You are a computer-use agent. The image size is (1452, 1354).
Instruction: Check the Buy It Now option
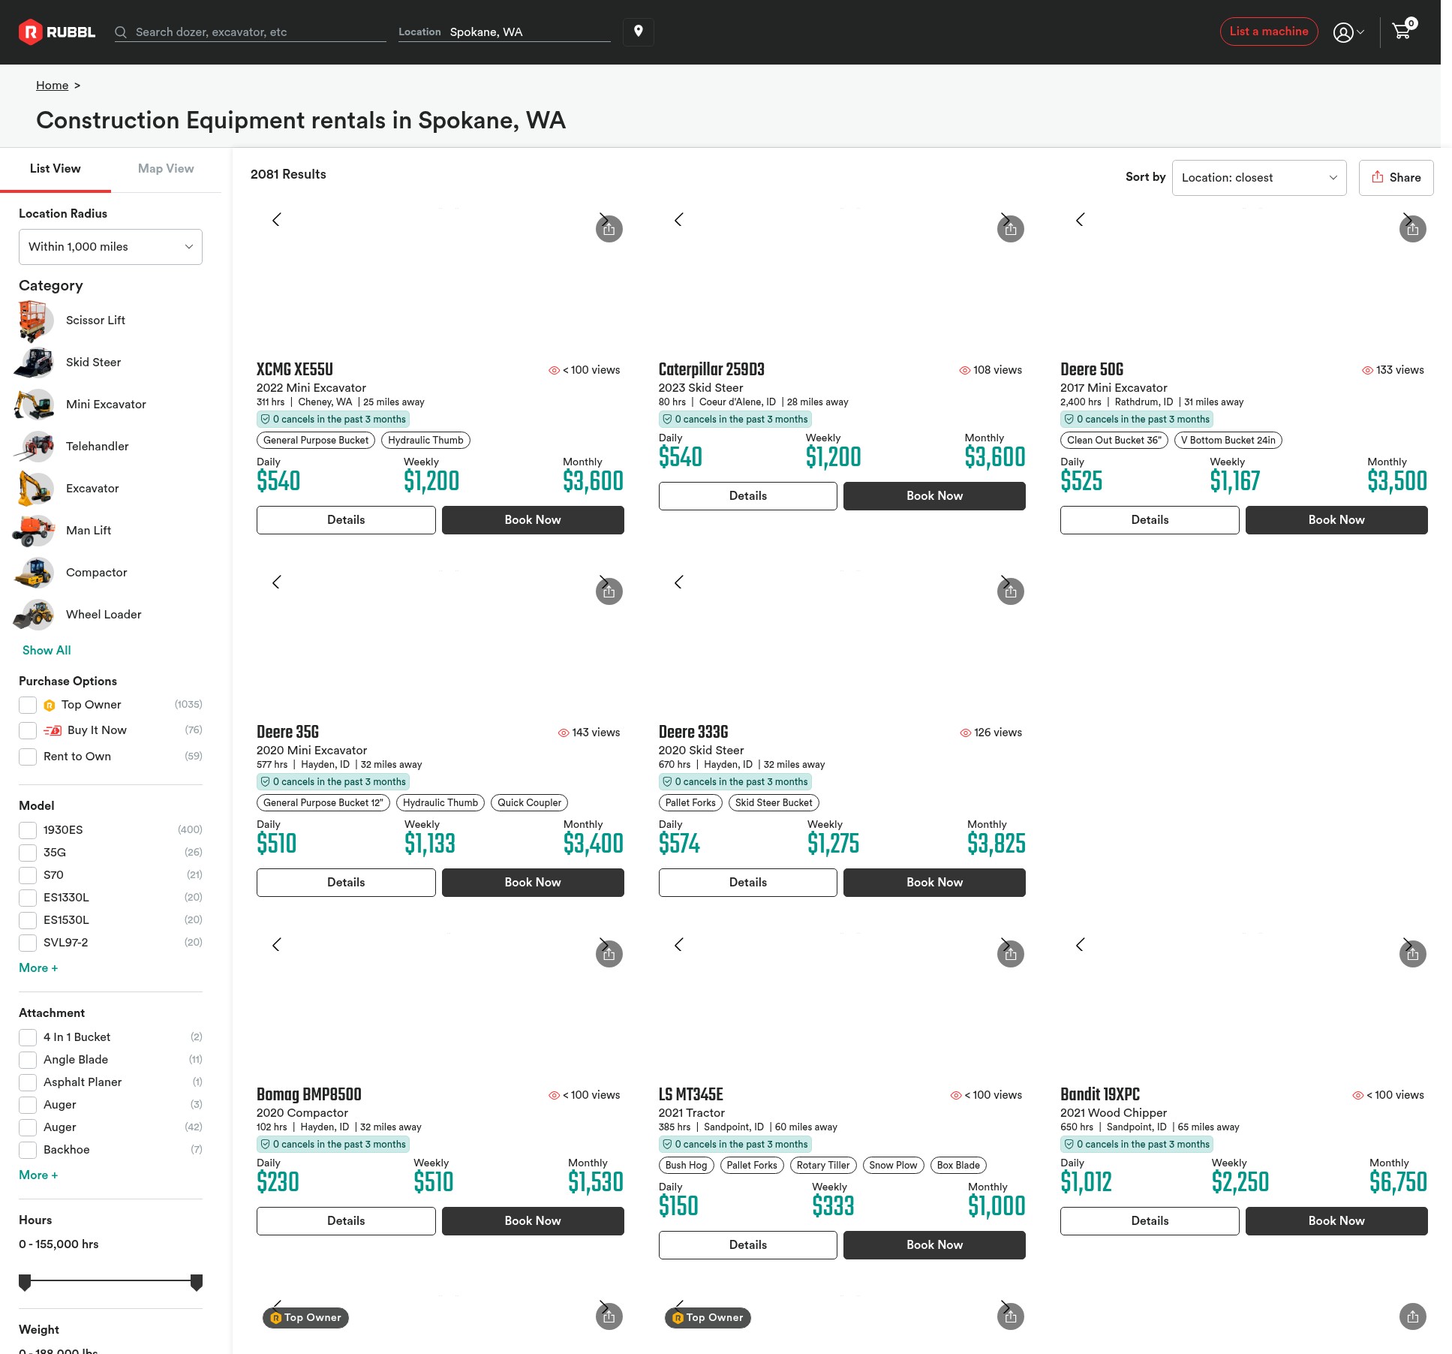pyautogui.click(x=28, y=730)
